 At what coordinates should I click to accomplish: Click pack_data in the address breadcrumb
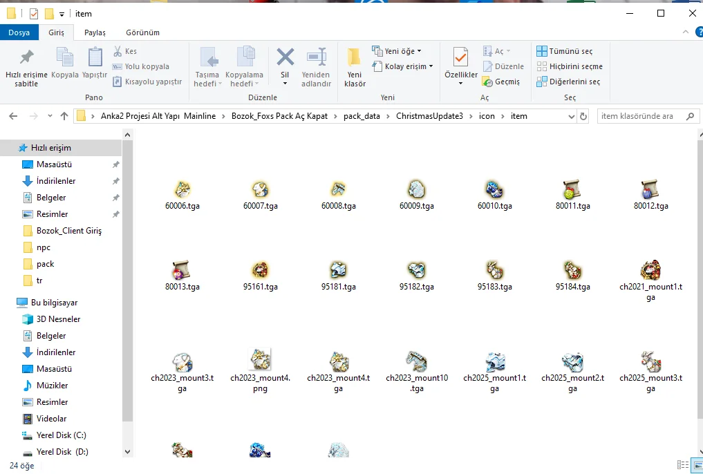362,116
